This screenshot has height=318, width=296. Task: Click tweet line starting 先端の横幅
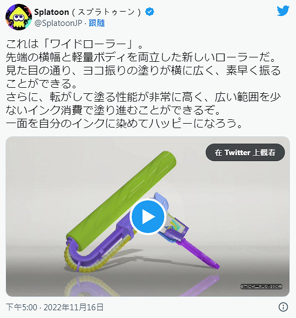141,57
